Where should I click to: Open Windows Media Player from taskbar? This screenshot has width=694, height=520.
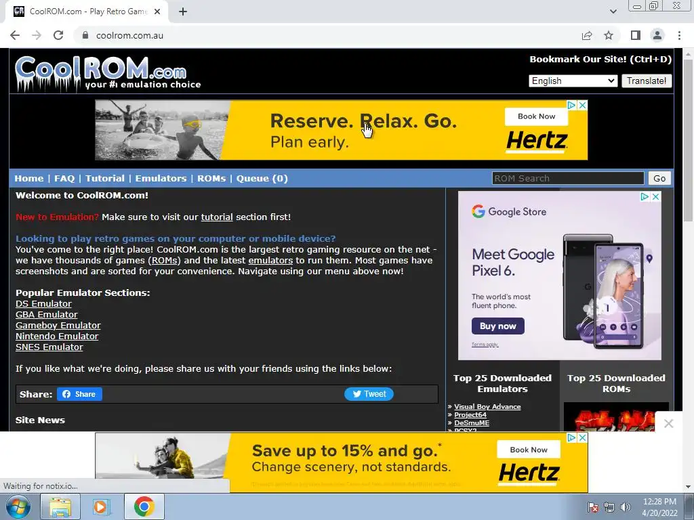(102, 506)
